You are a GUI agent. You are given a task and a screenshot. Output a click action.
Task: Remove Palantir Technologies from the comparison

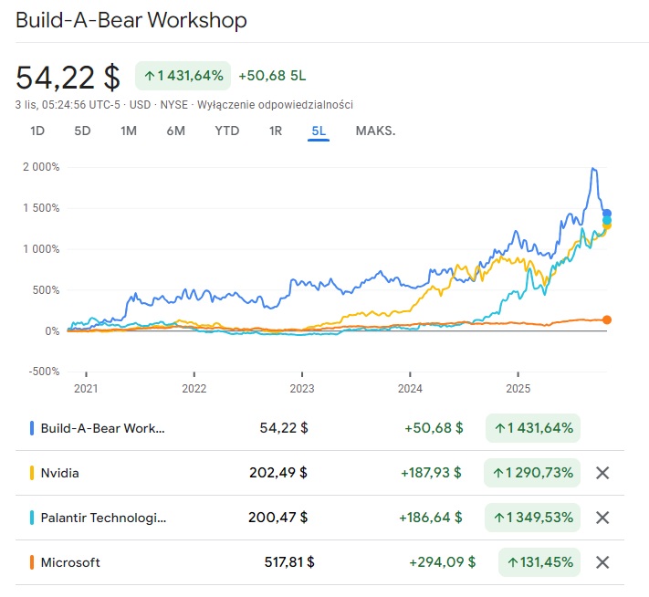[602, 518]
